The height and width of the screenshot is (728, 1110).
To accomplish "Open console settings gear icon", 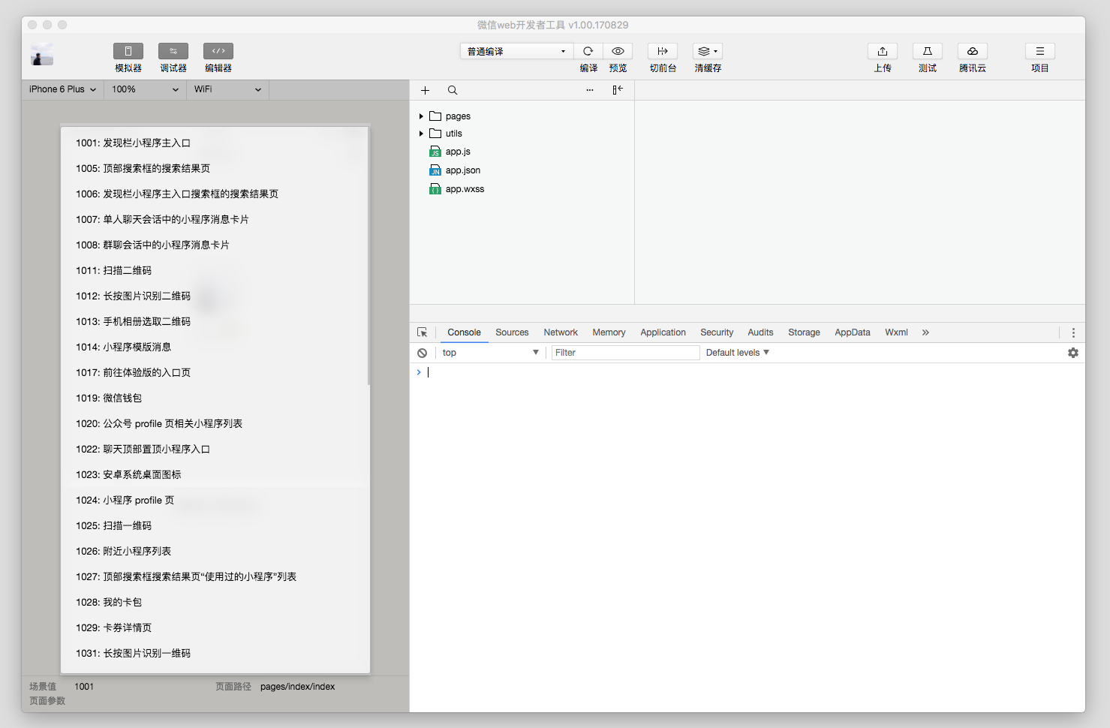I will [x=1072, y=353].
